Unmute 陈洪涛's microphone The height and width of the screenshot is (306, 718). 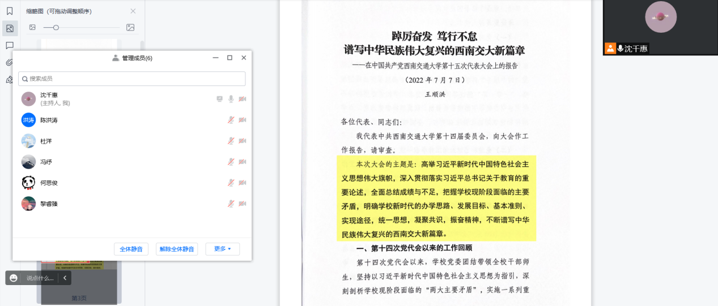point(231,120)
